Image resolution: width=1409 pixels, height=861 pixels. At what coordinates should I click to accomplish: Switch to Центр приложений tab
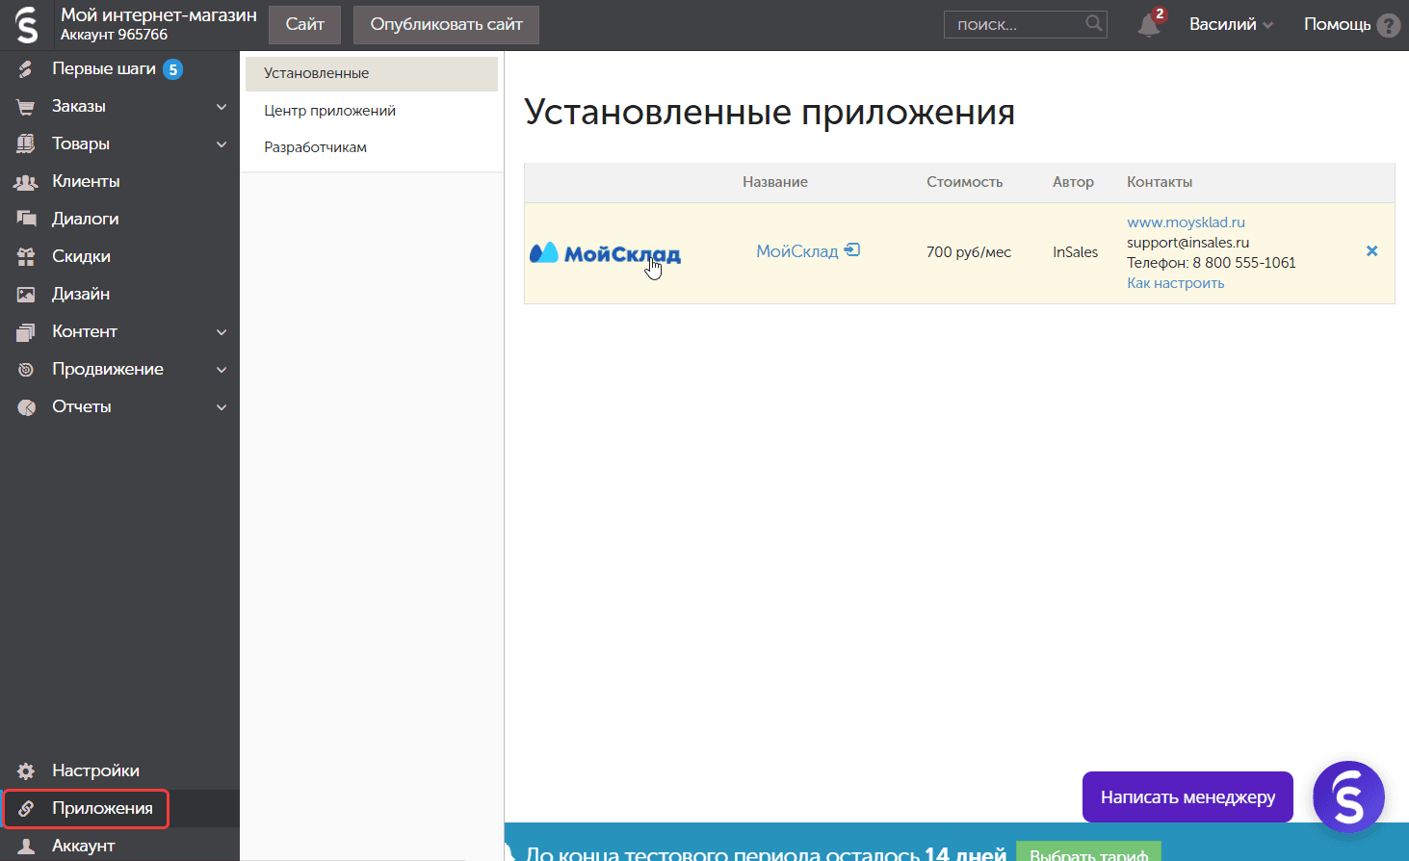pyautogui.click(x=329, y=111)
